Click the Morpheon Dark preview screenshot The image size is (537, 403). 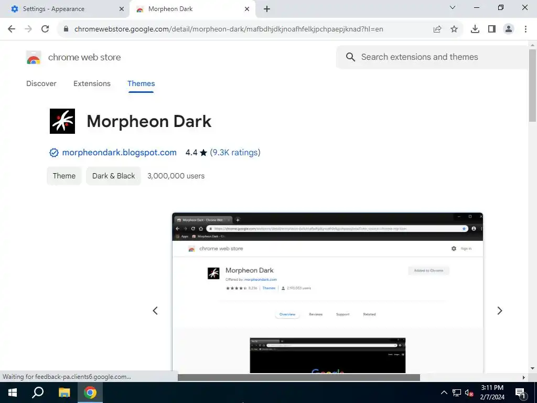327,293
